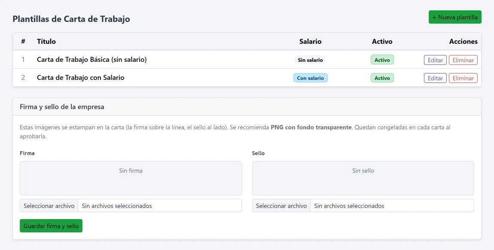Click row number 1 cell

click(x=23, y=60)
